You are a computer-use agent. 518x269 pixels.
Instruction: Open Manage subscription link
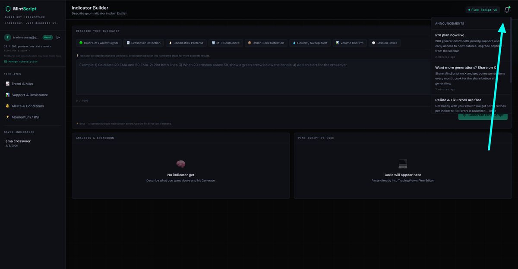pos(21,62)
